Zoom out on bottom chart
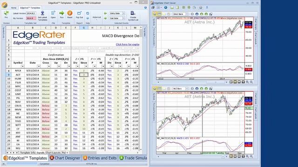Viewport: 298px width, 167px height. point(251,156)
